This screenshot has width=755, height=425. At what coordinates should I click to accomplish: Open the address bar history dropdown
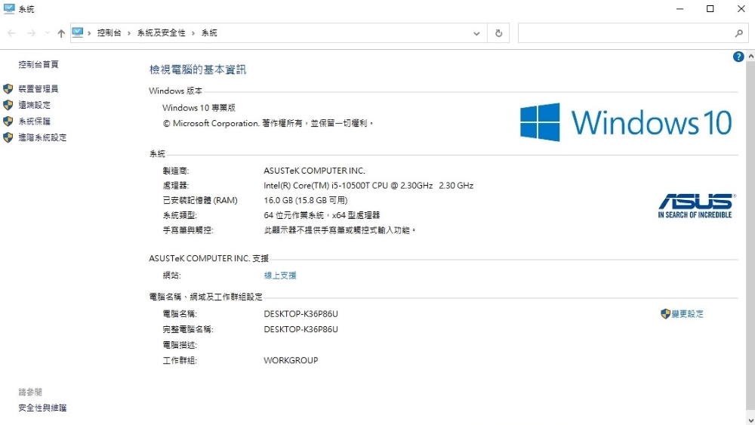[476, 33]
